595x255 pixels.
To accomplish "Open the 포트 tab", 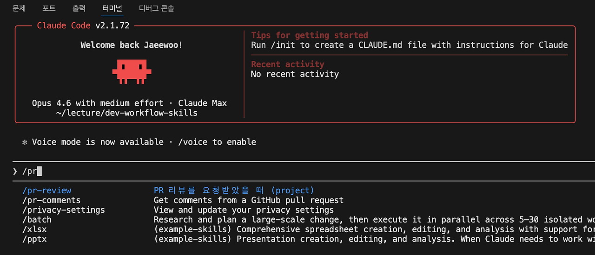I will pos(49,8).
